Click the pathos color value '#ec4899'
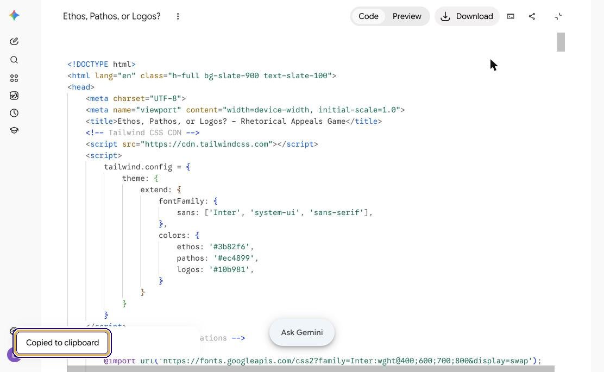Viewport: 604px width, 372px height. [234, 258]
